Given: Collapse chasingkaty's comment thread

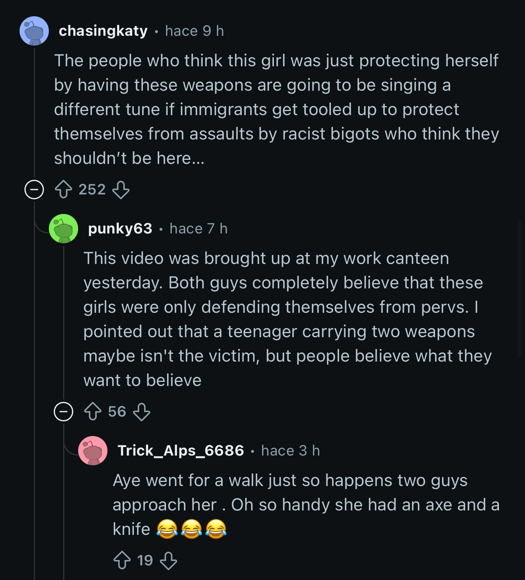Looking at the screenshot, I should (34, 190).
